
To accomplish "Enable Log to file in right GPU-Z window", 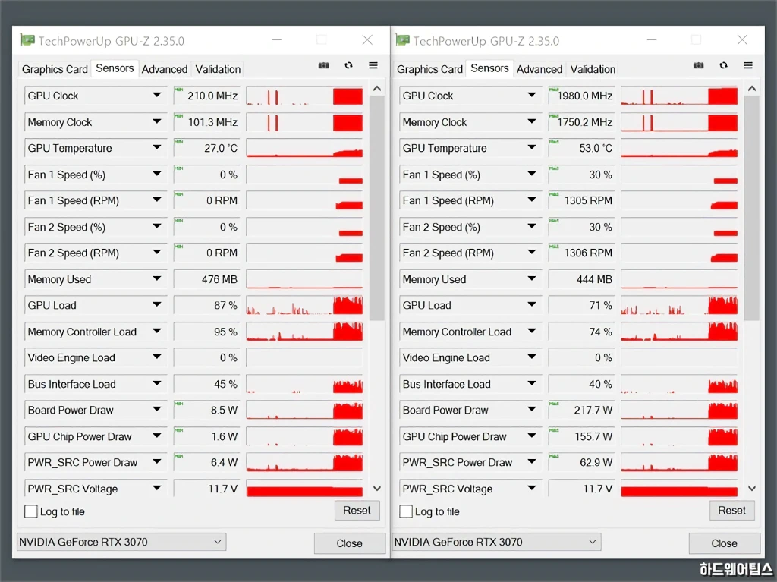I will pos(406,511).
